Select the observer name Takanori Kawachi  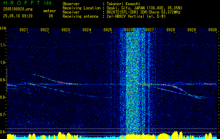coord(123,4)
